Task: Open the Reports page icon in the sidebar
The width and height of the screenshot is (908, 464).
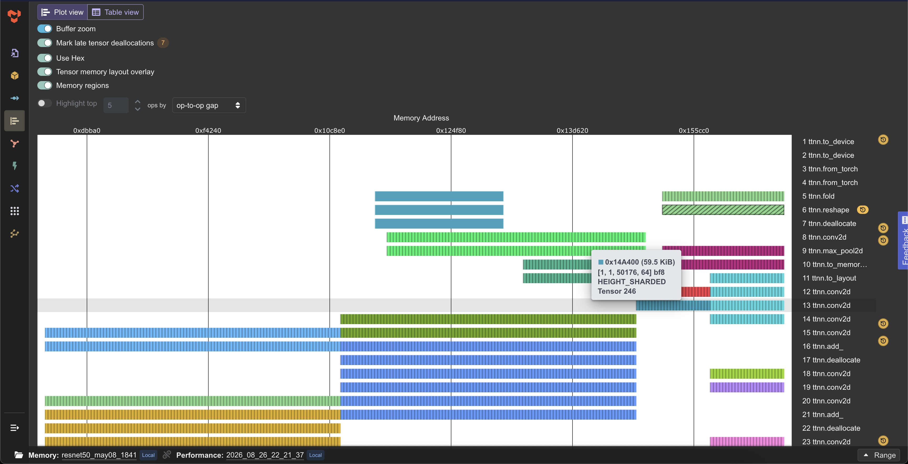Action: (x=14, y=53)
